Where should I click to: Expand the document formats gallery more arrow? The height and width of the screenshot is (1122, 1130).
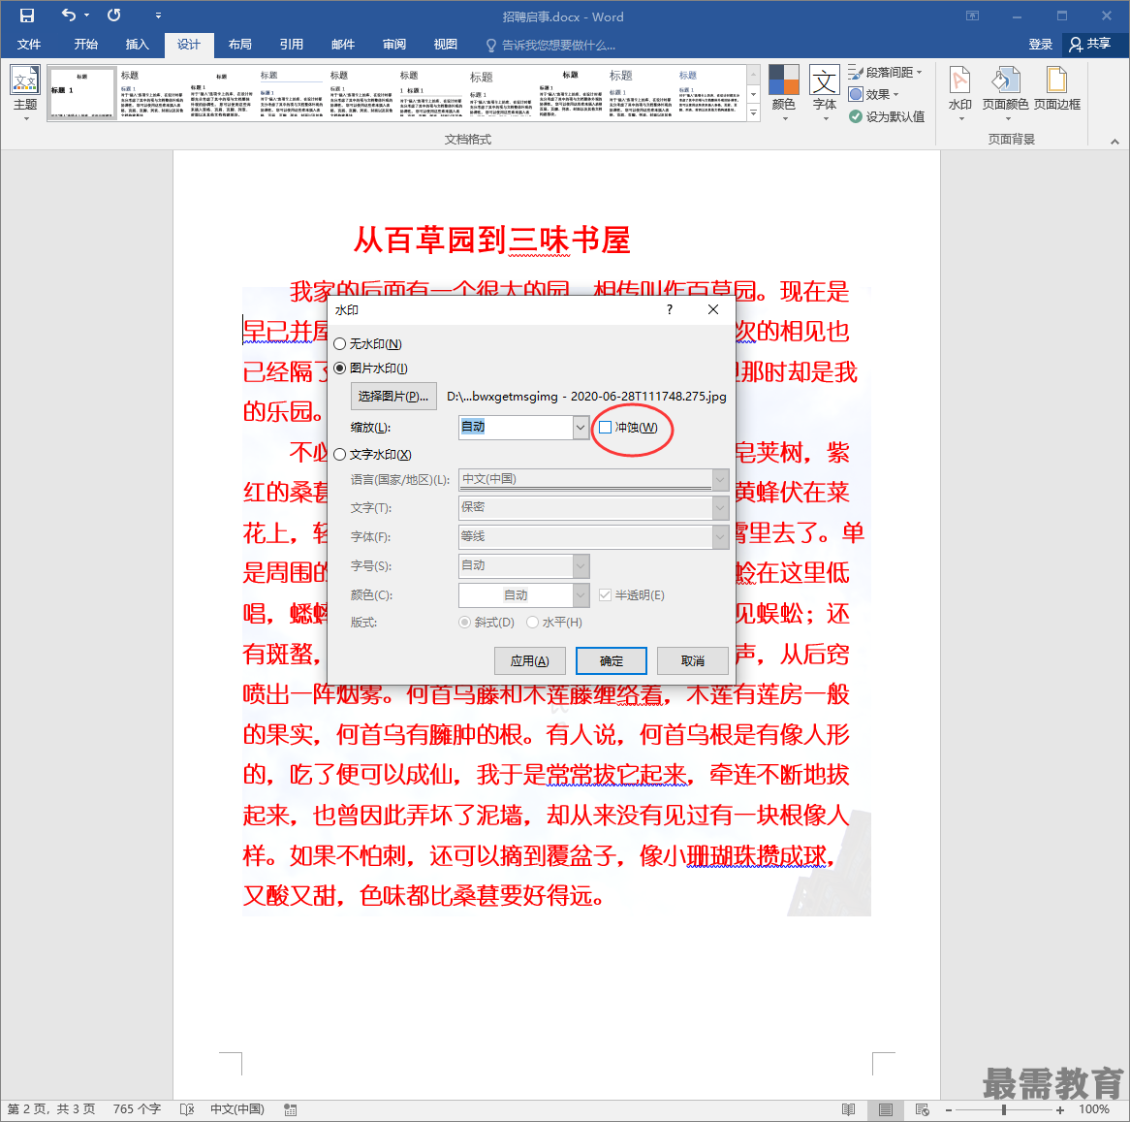click(754, 112)
